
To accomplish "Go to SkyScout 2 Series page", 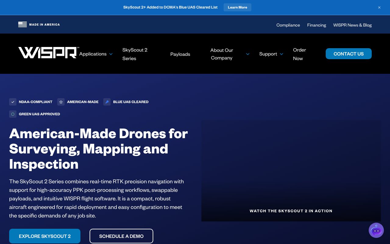I will (x=135, y=54).
